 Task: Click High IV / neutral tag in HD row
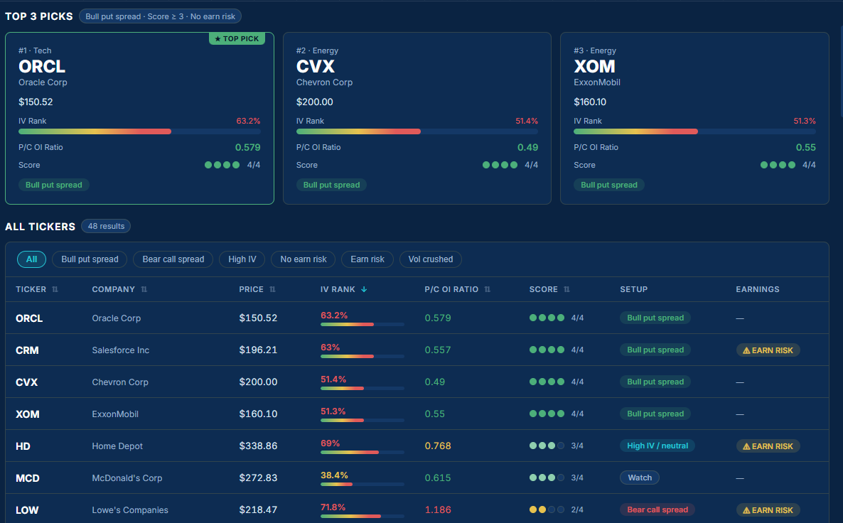point(657,446)
